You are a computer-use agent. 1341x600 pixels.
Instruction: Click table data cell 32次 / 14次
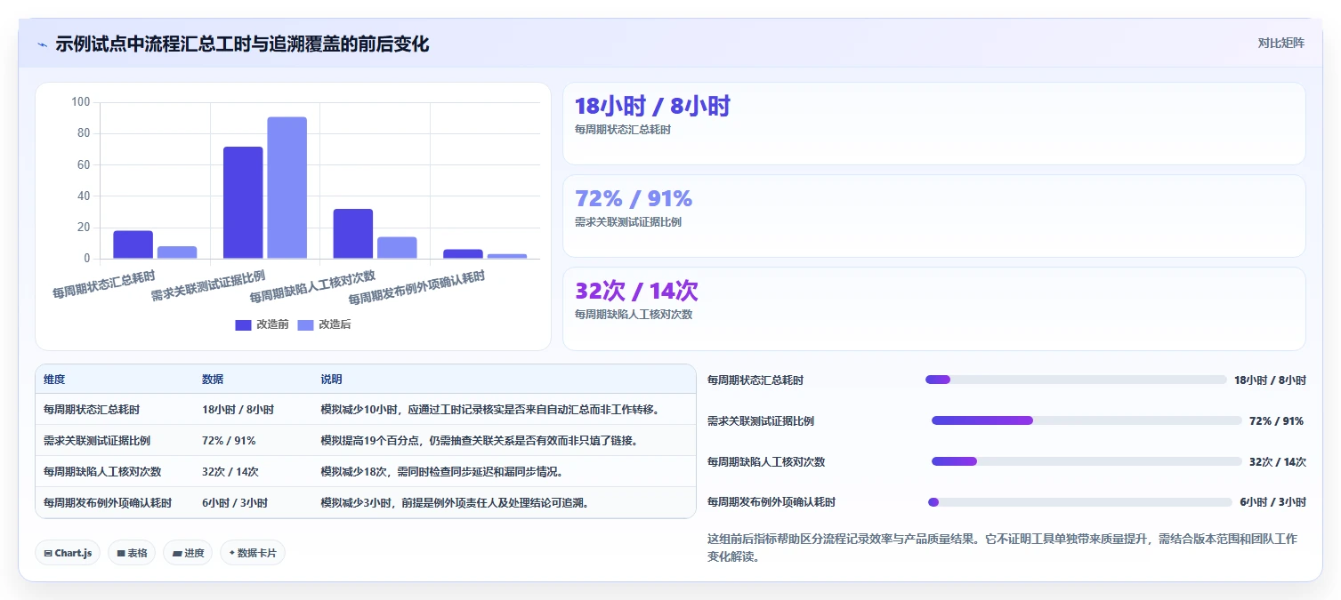pyautogui.click(x=230, y=472)
